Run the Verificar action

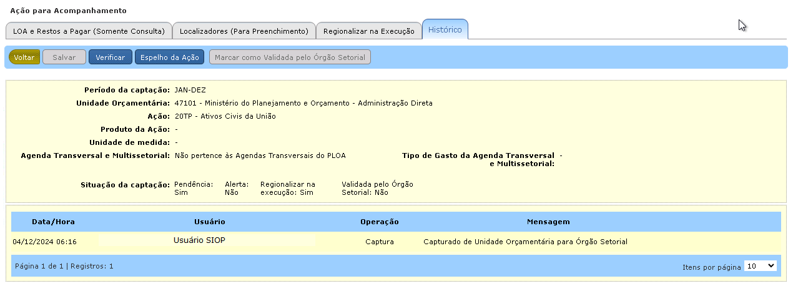[110, 57]
